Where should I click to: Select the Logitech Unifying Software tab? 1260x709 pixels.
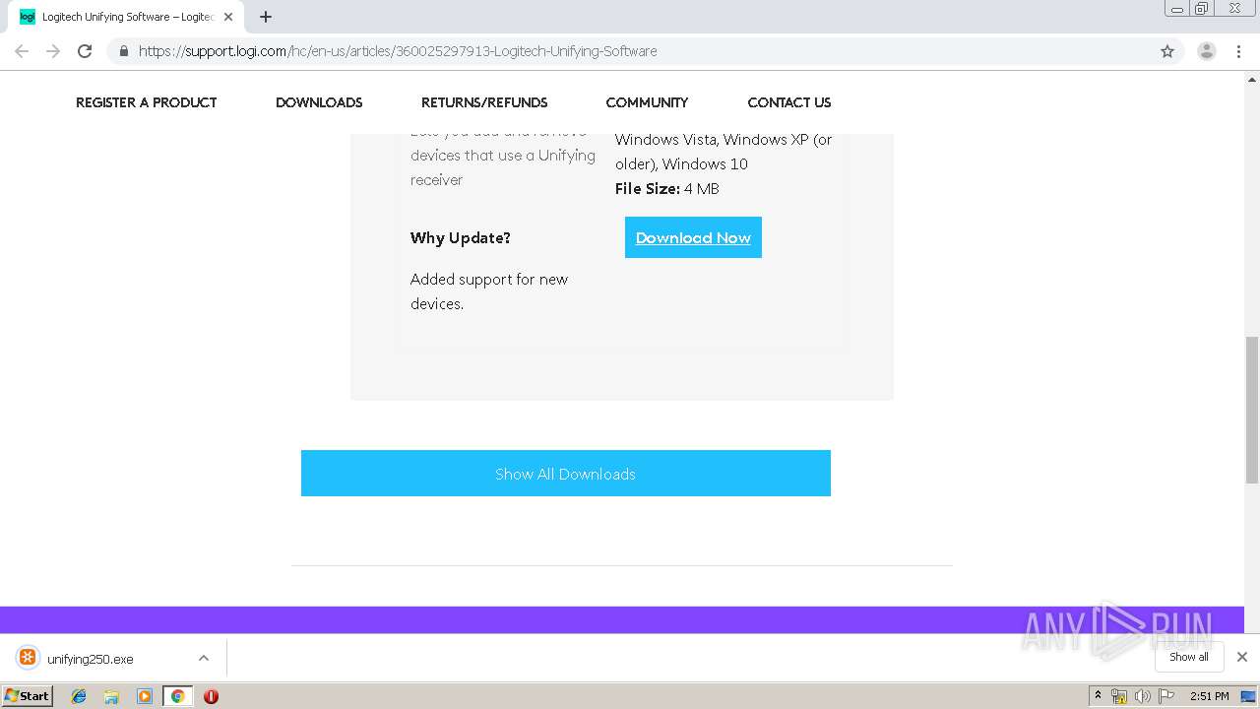tap(126, 17)
